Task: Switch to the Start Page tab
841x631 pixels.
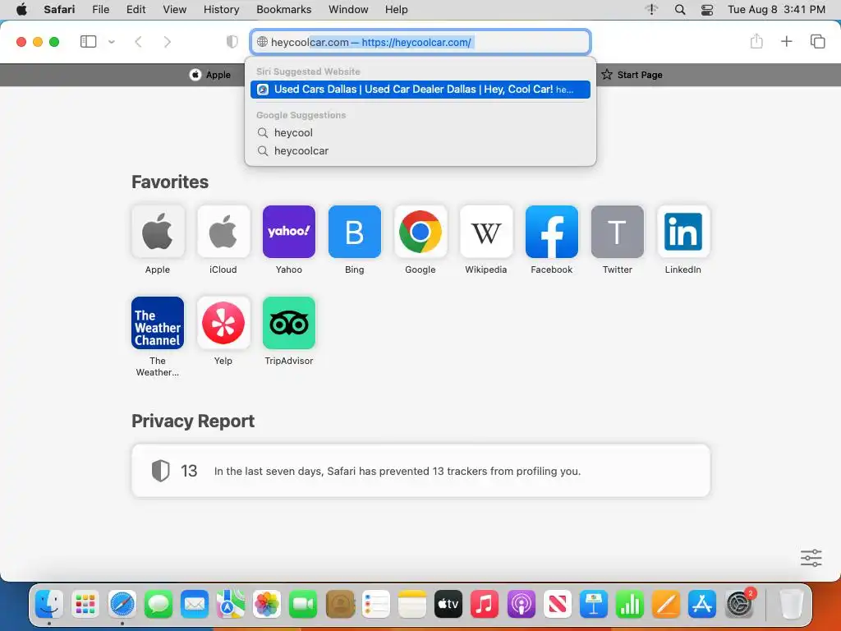Action: click(x=632, y=75)
